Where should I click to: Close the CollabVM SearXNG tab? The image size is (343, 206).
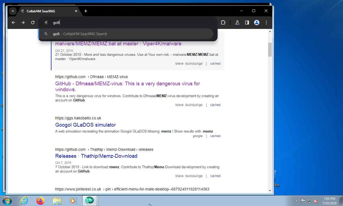click(x=76, y=11)
